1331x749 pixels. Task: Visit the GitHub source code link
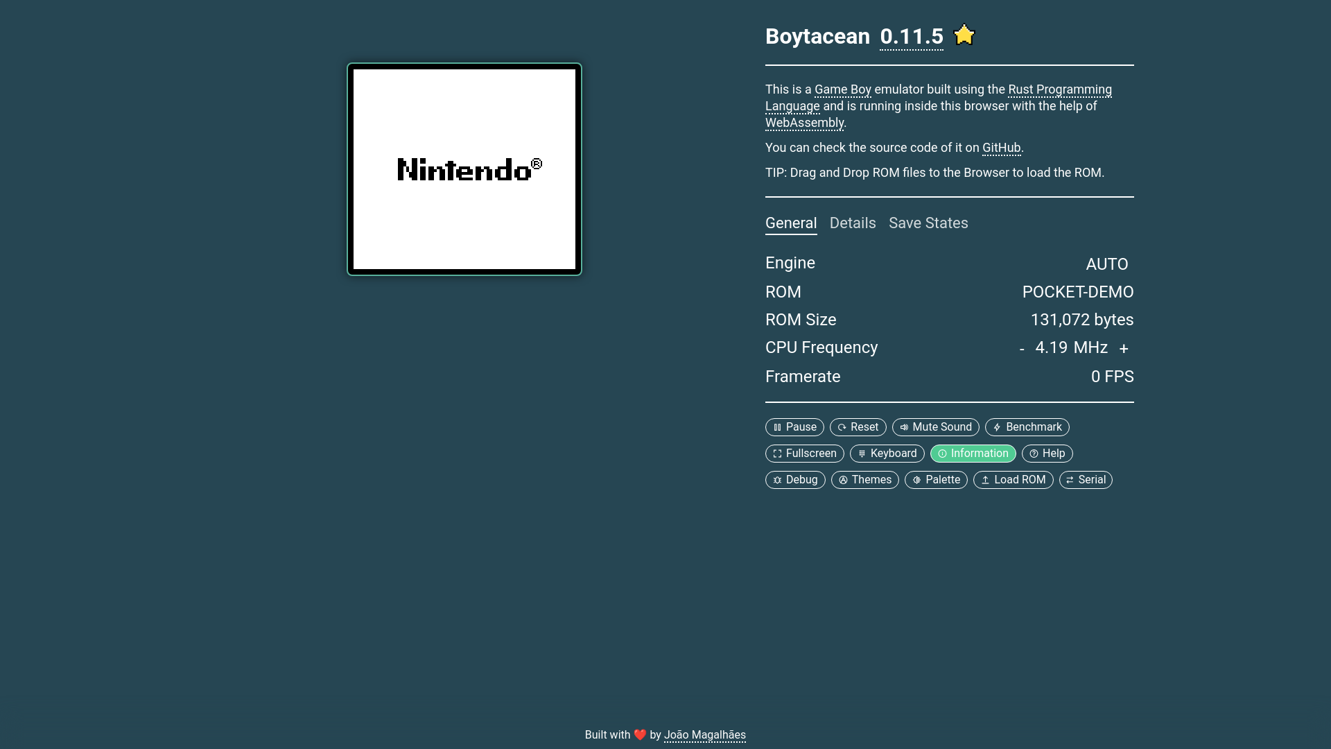pyautogui.click(x=1001, y=148)
